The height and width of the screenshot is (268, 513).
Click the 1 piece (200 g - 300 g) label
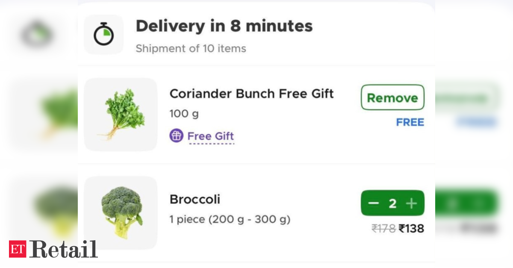point(230,220)
